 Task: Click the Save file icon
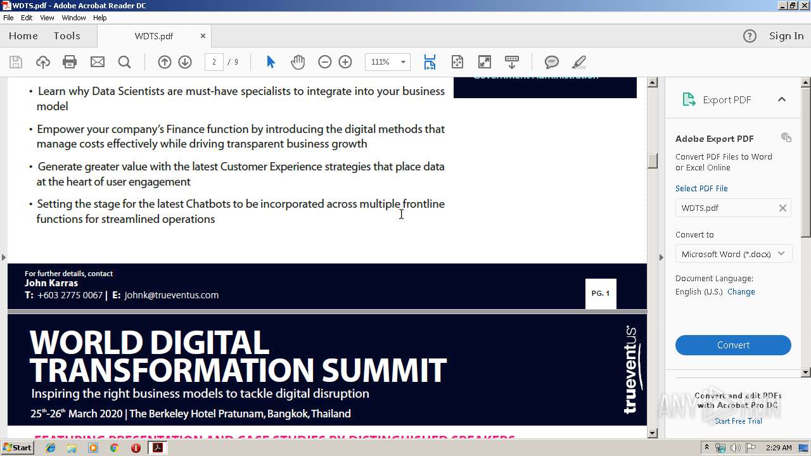16,62
